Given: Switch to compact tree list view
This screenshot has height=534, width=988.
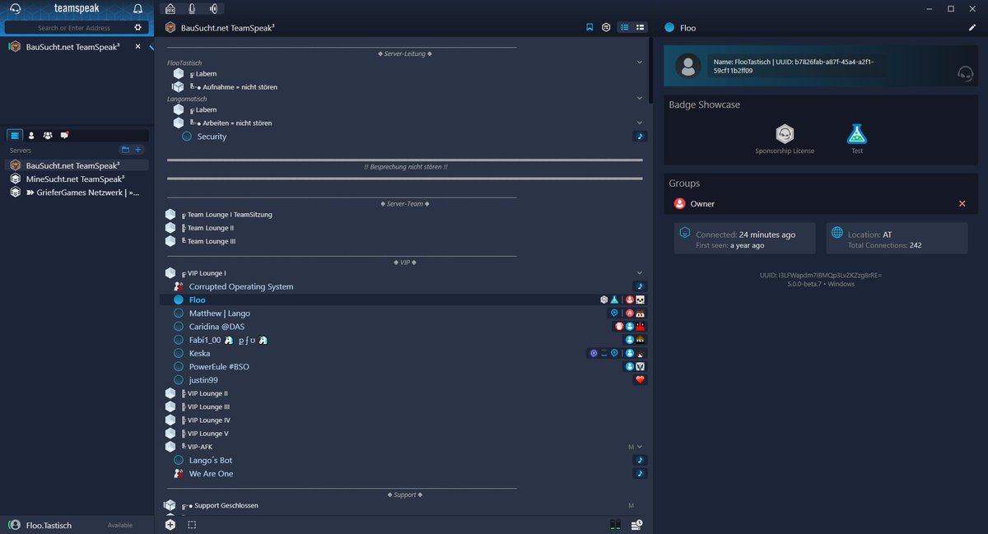Looking at the screenshot, I should click(x=625, y=27).
